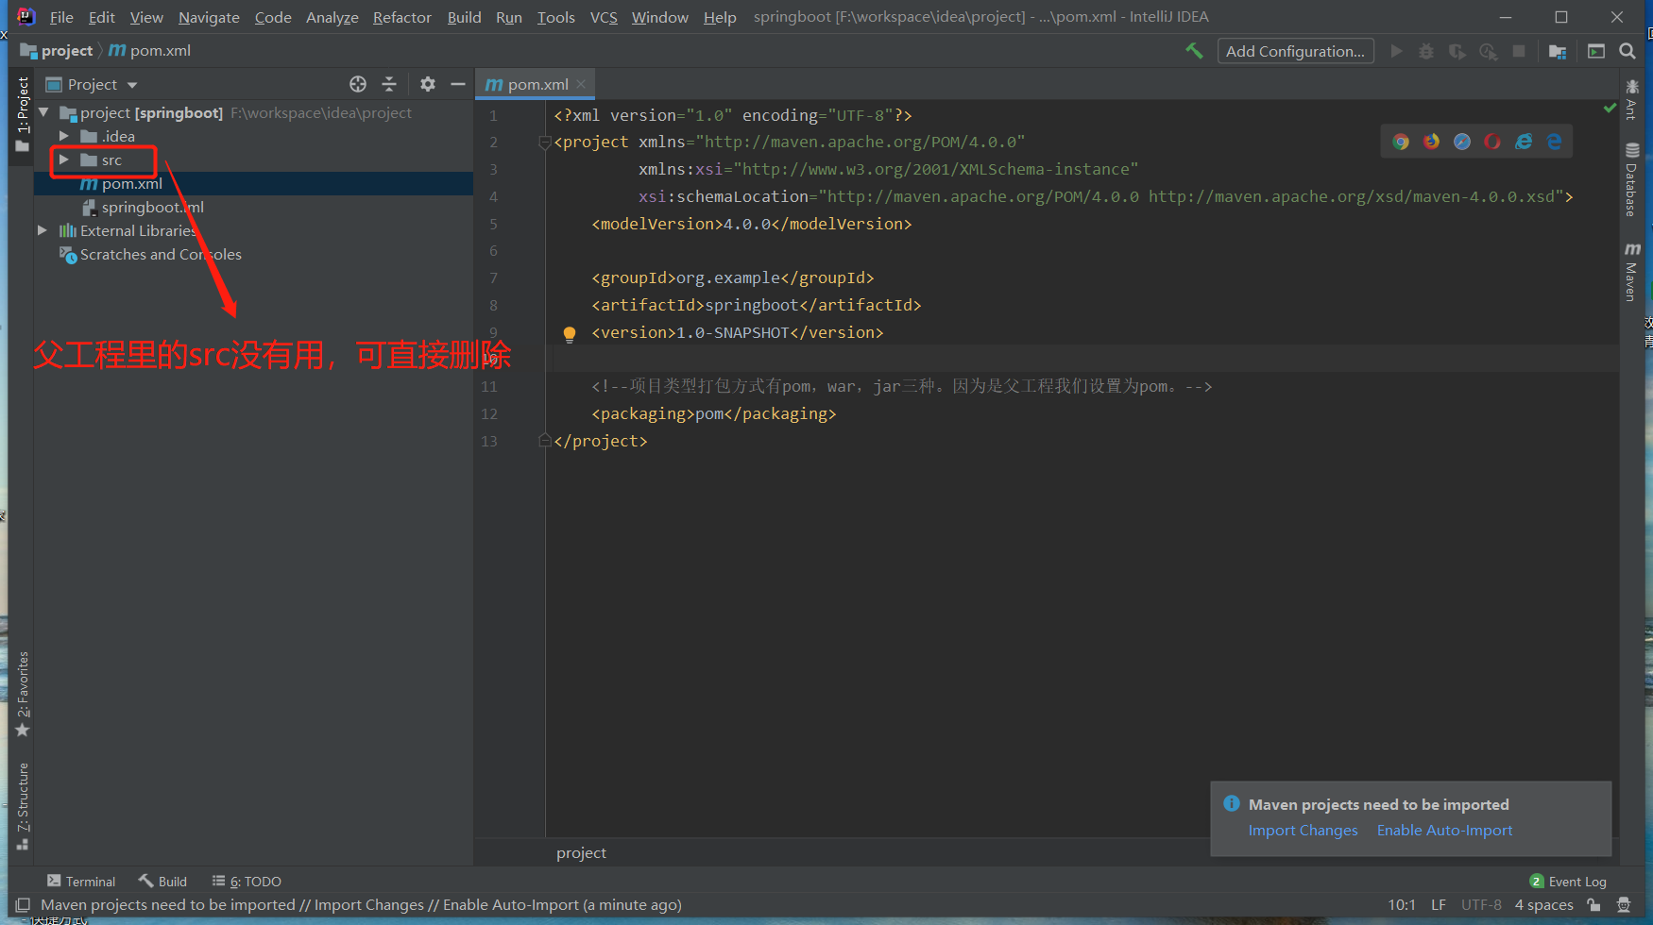The image size is (1653, 925).
Task: Open the Event Log button
Action: click(1568, 882)
